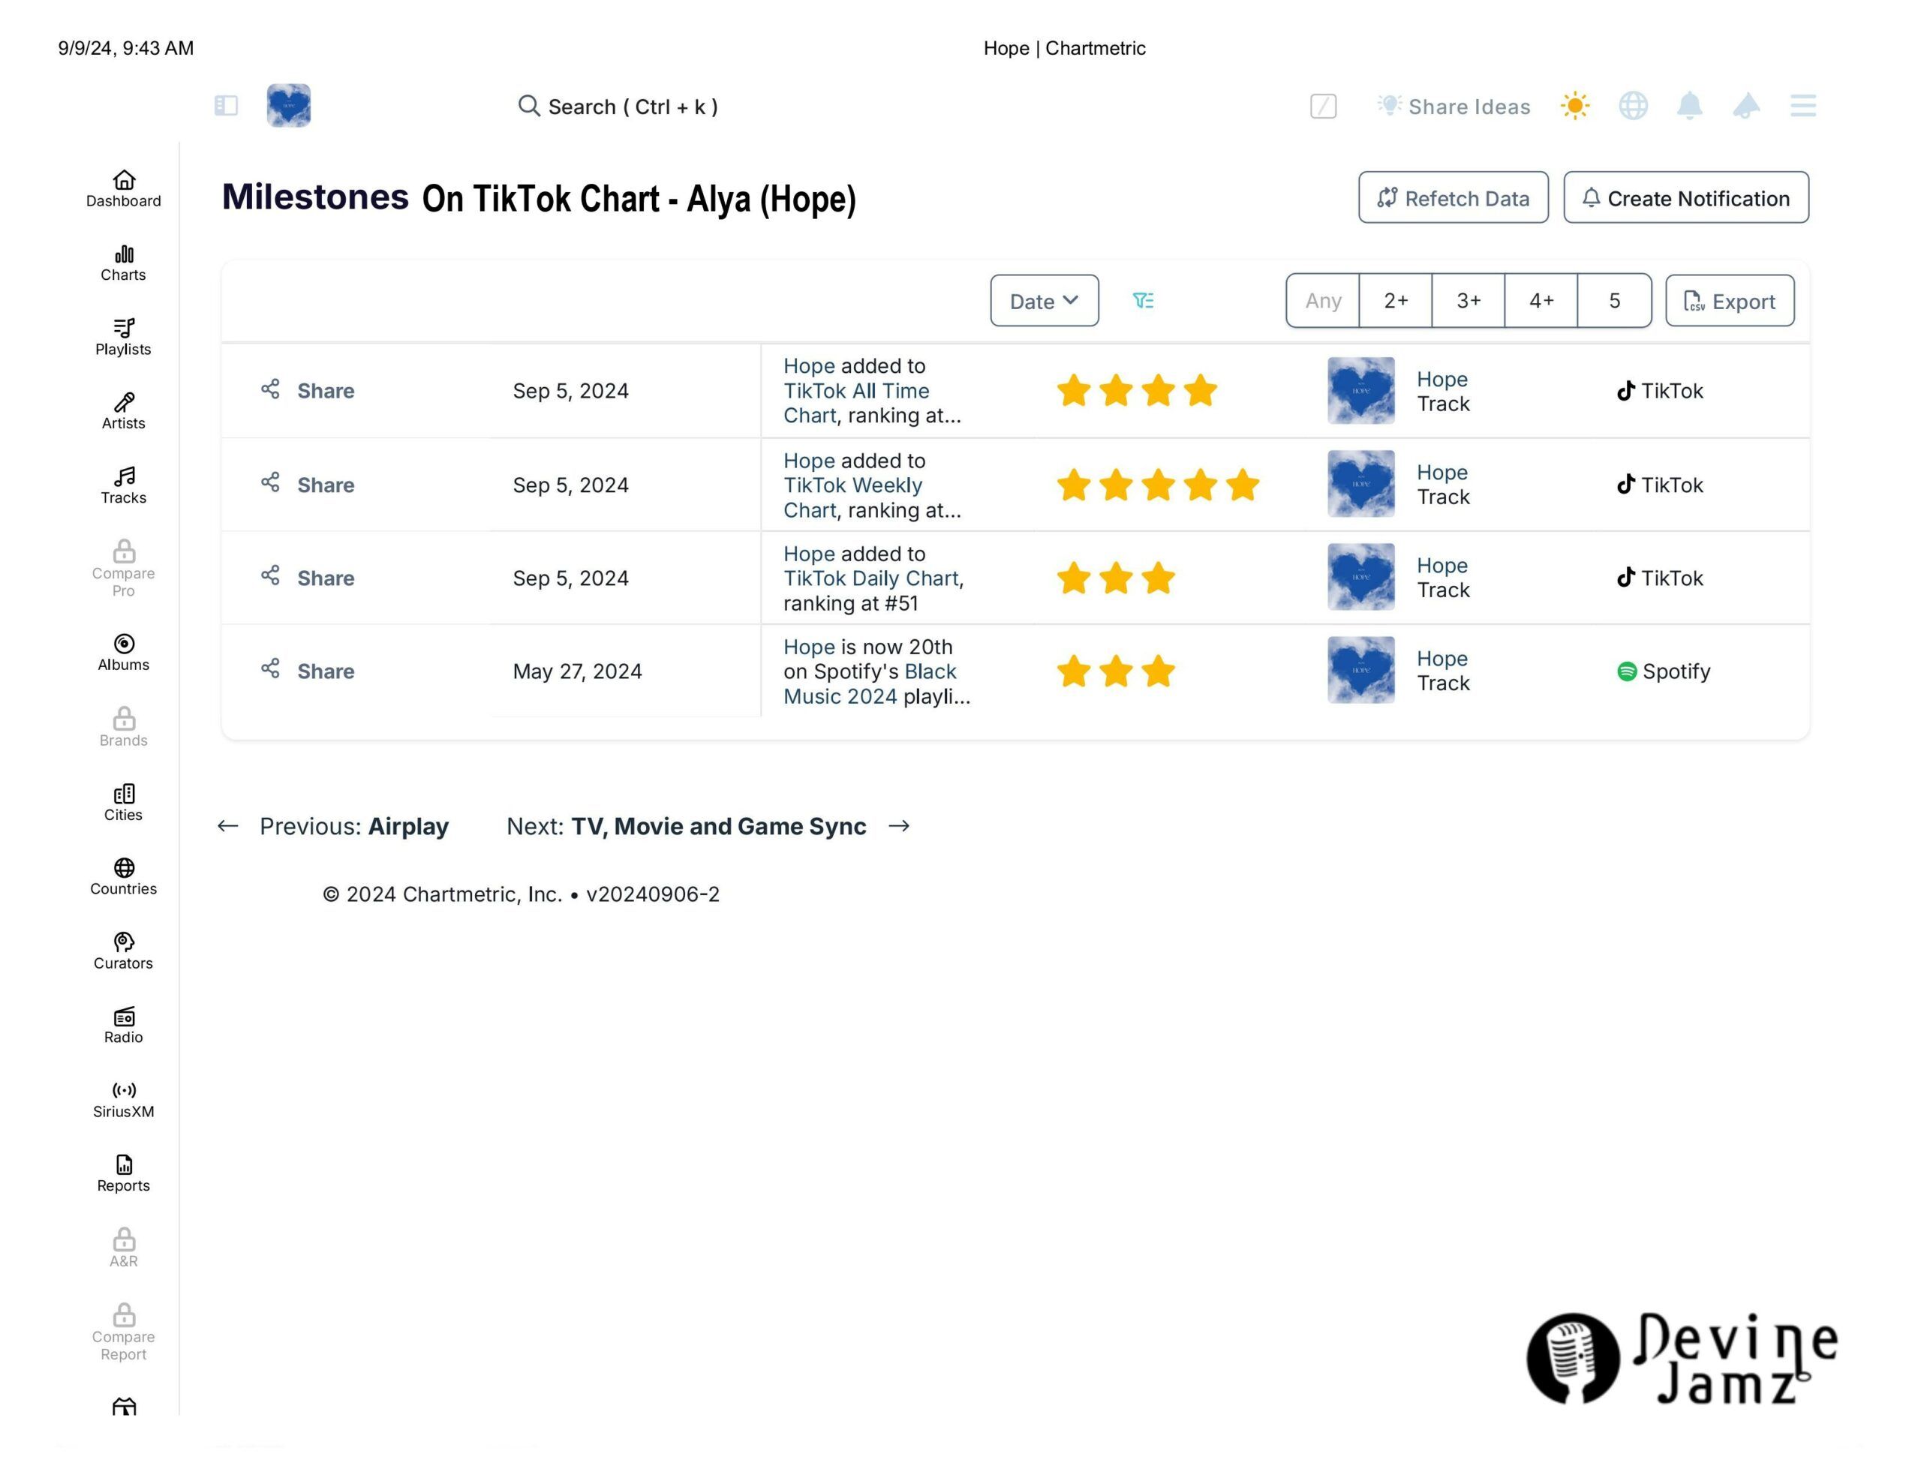Open Charts in the sidebar
Viewport: 1921px width, 1484px height.
point(123,263)
